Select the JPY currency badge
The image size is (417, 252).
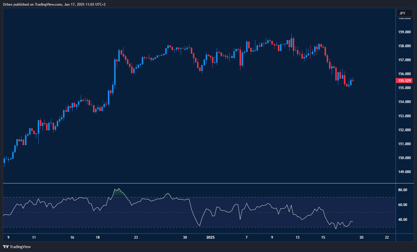point(405,13)
